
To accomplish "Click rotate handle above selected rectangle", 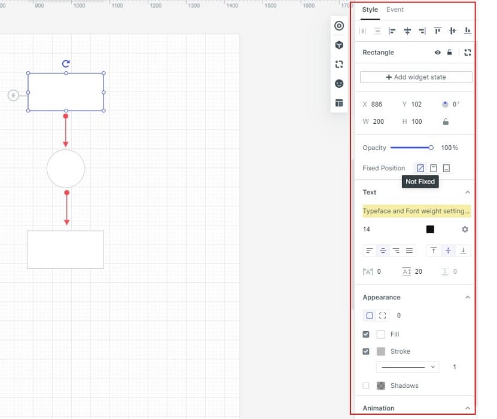I will pyautogui.click(x=66, y=64).
